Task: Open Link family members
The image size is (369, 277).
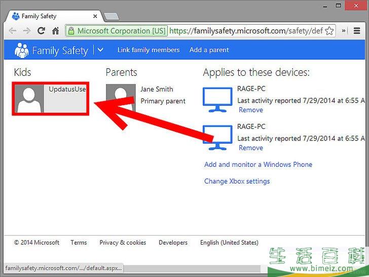Action: [149, 50]
